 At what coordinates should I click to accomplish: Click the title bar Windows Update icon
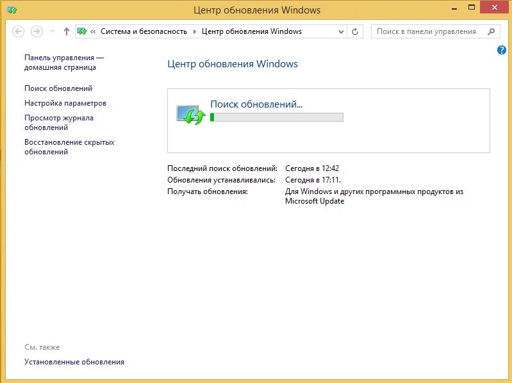click(12, 10)
